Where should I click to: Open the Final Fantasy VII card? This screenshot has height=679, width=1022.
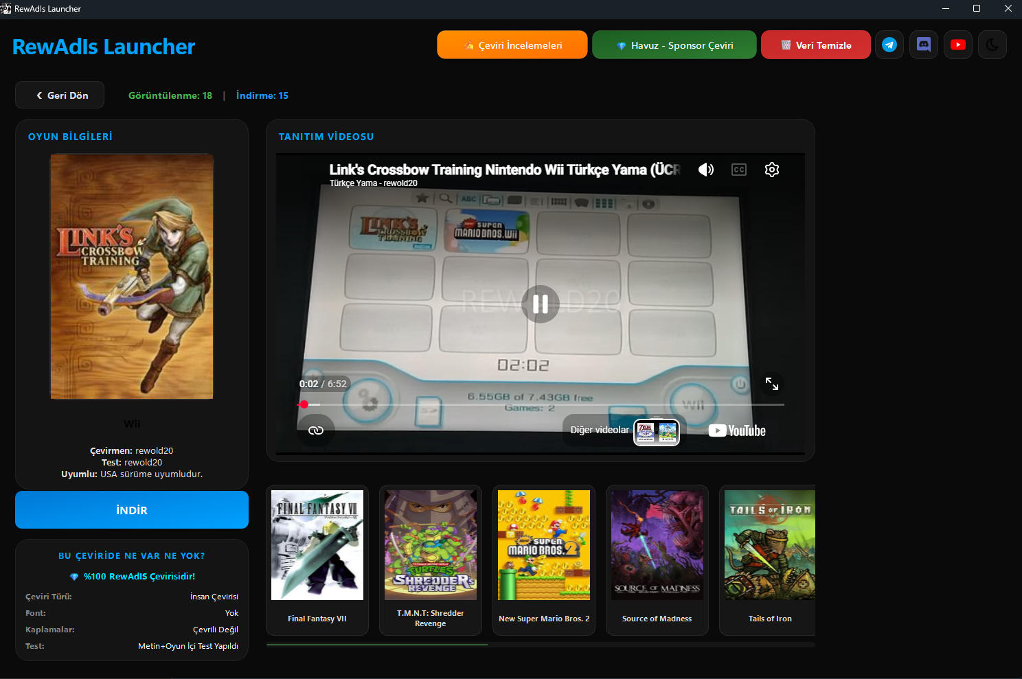pyautogui.click(x=317, y=560)
